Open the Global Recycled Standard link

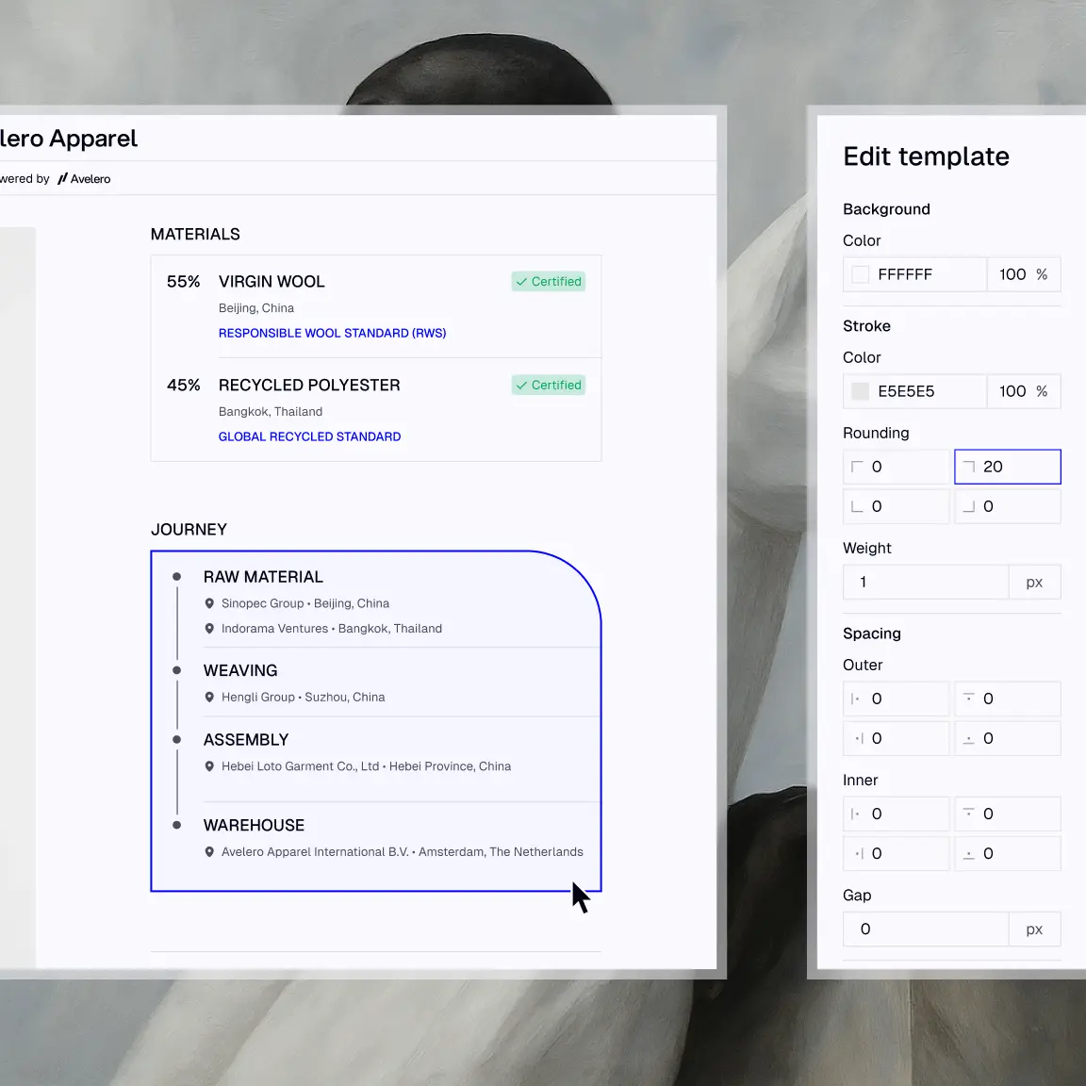[309, 436]
